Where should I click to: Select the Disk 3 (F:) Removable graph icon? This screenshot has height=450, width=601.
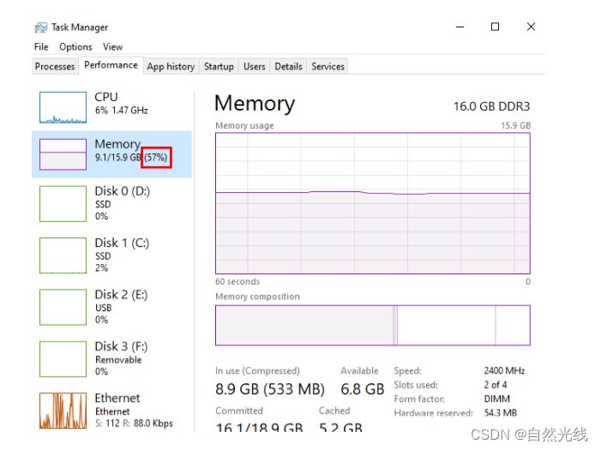pyautogui.click(x=63, y=359)
